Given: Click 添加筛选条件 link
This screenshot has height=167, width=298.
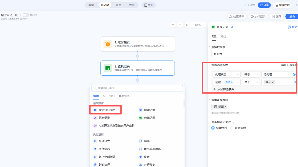Looking at the screenshot, I should tap(224, 89).
